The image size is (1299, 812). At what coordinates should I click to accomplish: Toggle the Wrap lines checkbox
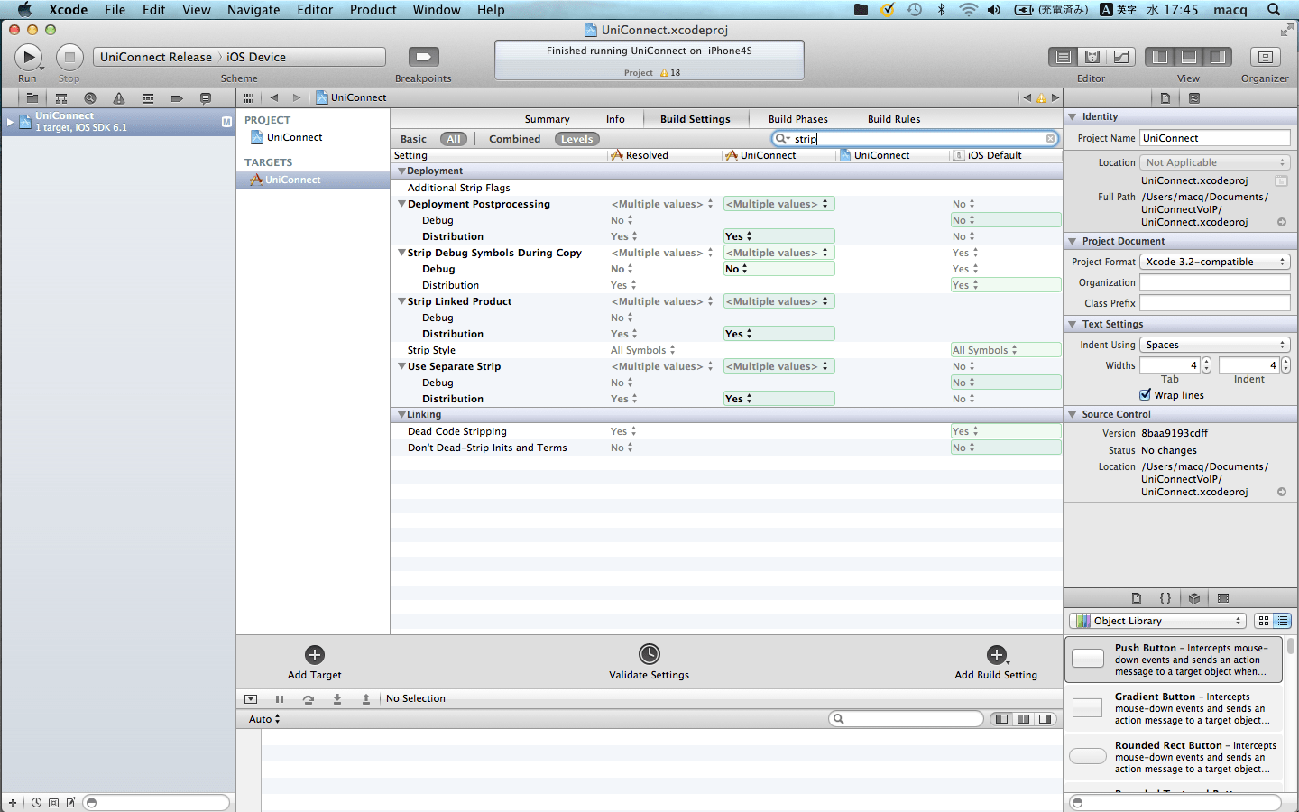[1146, 395]
